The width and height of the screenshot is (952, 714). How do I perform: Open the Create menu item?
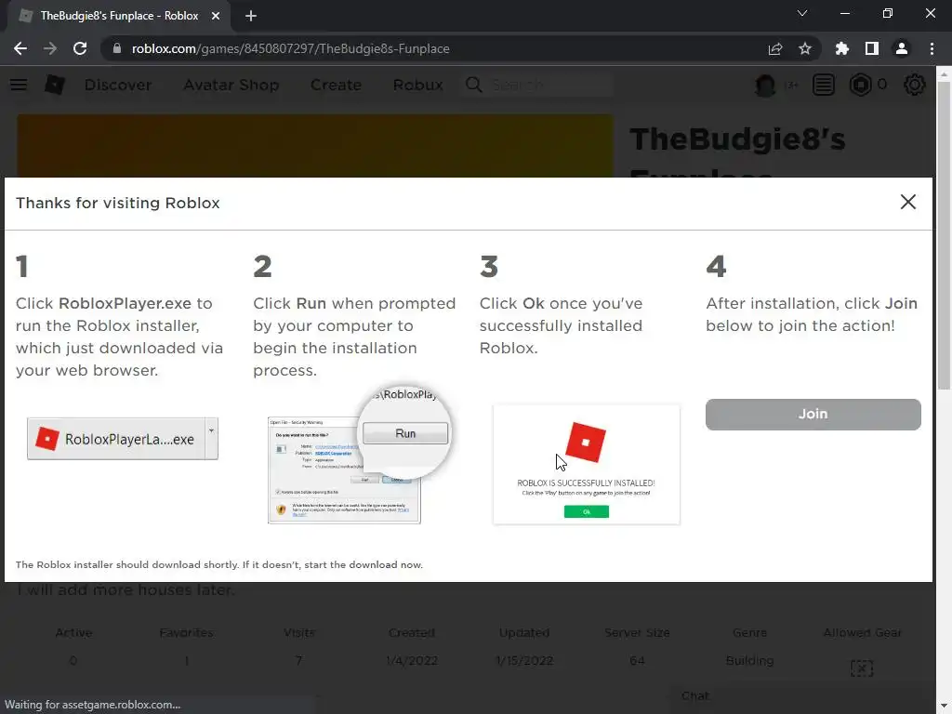[336, 85]
